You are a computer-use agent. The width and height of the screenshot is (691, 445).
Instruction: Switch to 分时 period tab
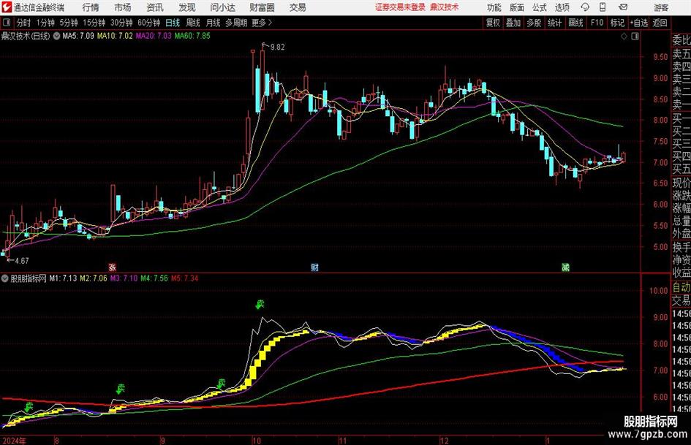pyautogui.click(x=23, y=23)
